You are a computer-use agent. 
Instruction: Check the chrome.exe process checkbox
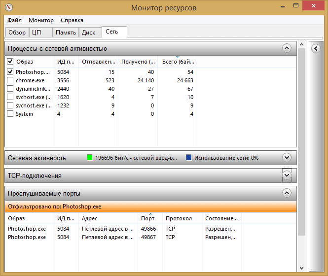tap(10, 80)
